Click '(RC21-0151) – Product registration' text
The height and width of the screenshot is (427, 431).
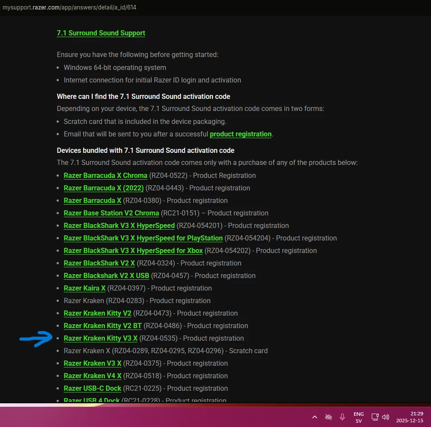point(215,213)
